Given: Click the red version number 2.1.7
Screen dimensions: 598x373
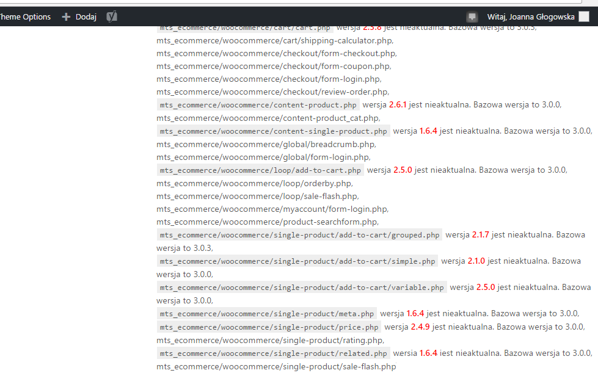Looking at the screenshot, I should click(481, 234).
